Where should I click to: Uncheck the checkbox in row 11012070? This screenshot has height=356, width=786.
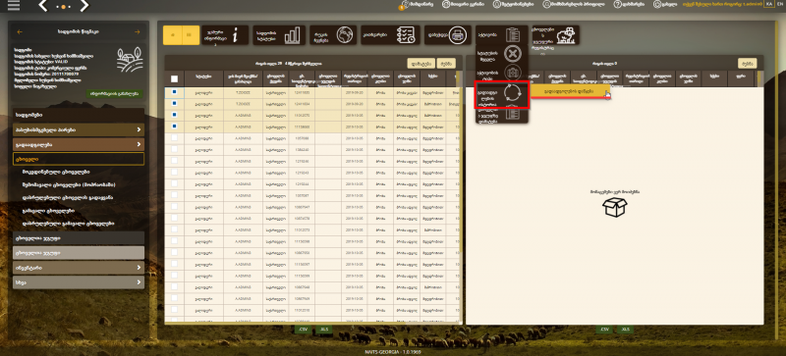pyautogui.click(x=175, y=115)
